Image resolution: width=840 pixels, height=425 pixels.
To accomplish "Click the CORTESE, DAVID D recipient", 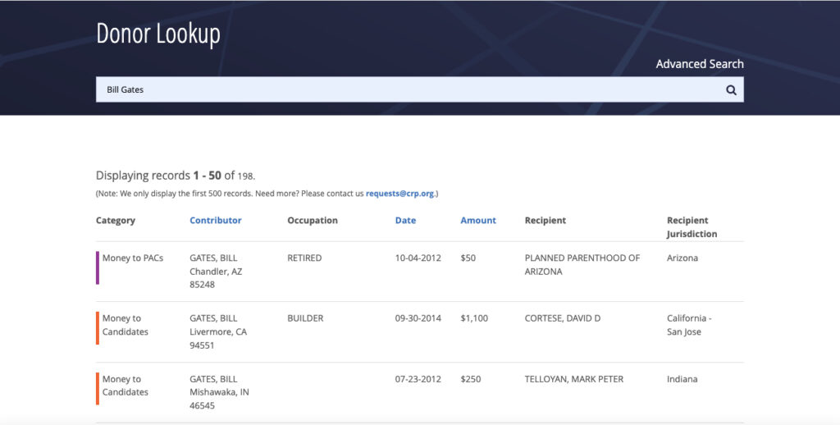I will pos(563,318).
